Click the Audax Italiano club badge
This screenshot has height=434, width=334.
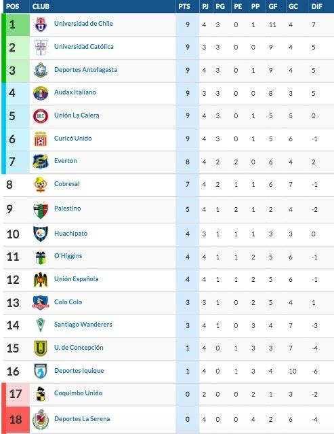(x=41, y=93)
